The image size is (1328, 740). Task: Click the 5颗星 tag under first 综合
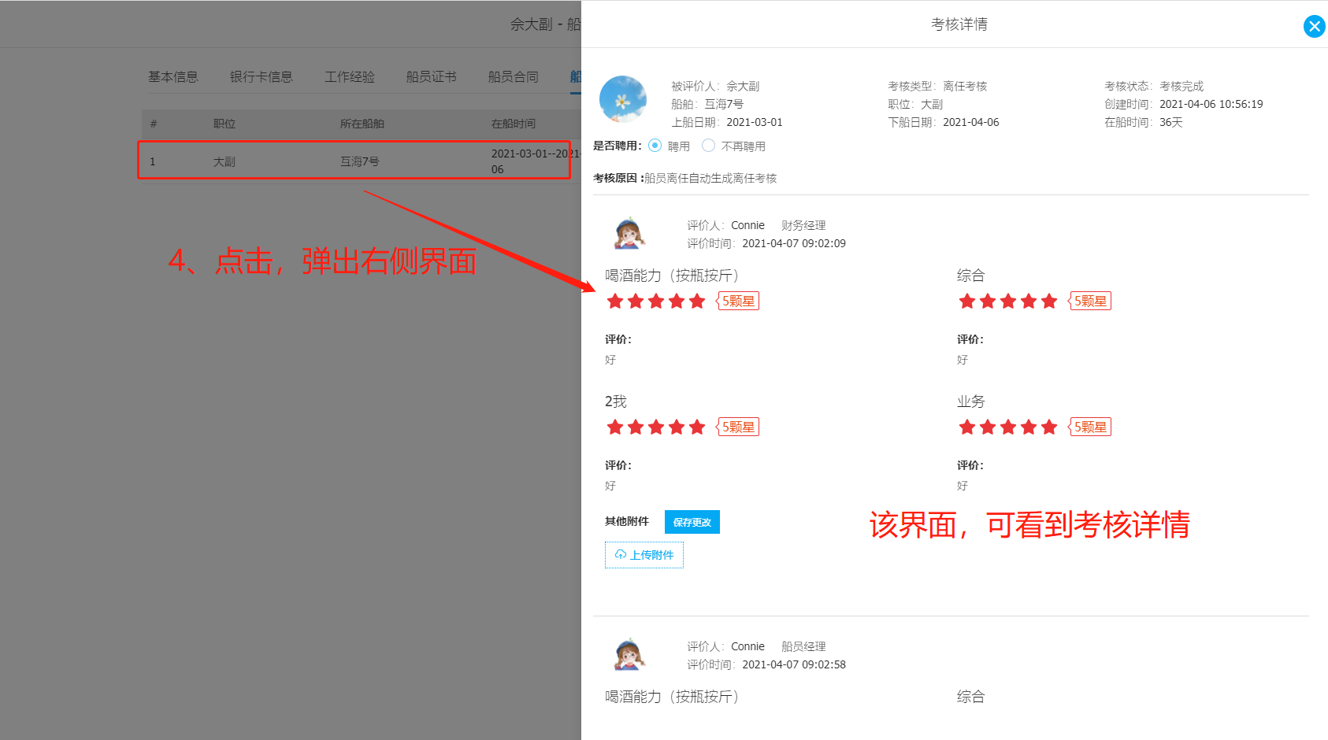point(1090,301)
